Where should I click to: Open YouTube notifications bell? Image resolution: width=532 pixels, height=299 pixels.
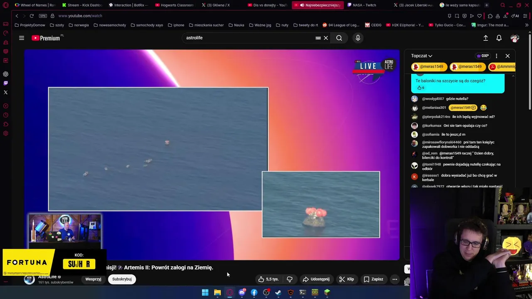point(499,38)
